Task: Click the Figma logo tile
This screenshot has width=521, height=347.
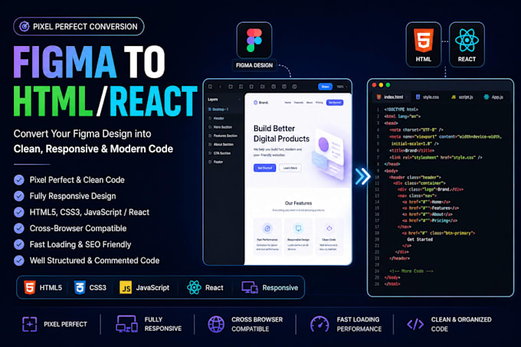Action: 254,40
